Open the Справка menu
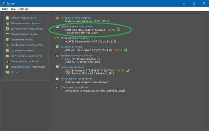This screenshot has width=209, height=131. point(23,9)
